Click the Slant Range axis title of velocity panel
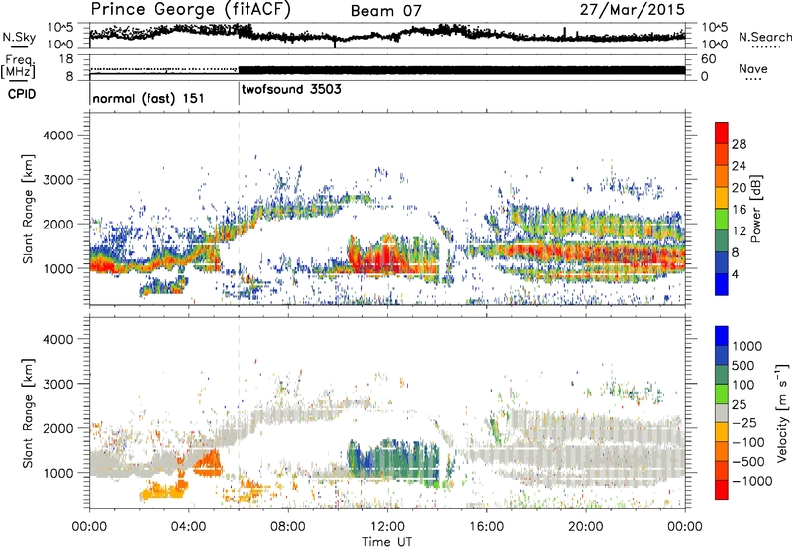This screenshot has height=548, width=792. (28, 413)
